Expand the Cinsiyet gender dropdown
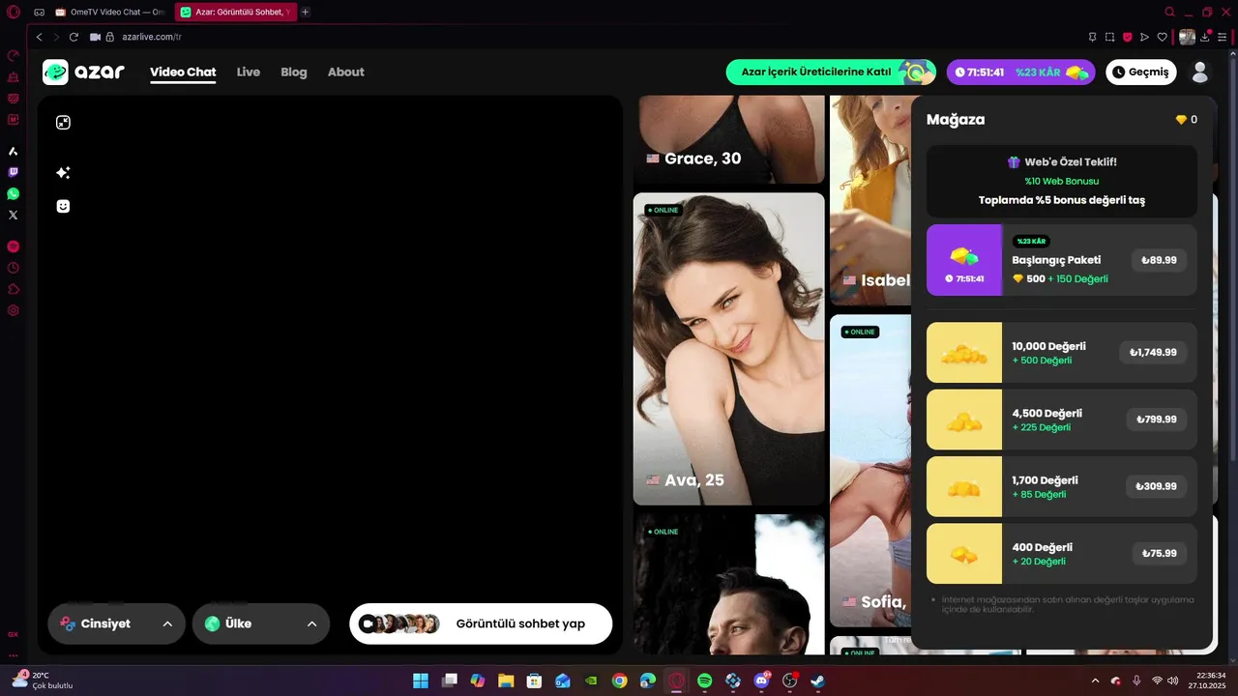 point(117,623)
